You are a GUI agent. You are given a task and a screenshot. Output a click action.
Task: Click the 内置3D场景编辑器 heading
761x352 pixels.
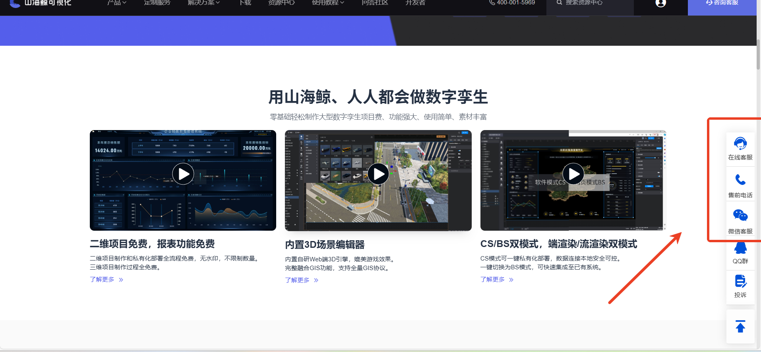pyautogui.click(x=325, y=245)
